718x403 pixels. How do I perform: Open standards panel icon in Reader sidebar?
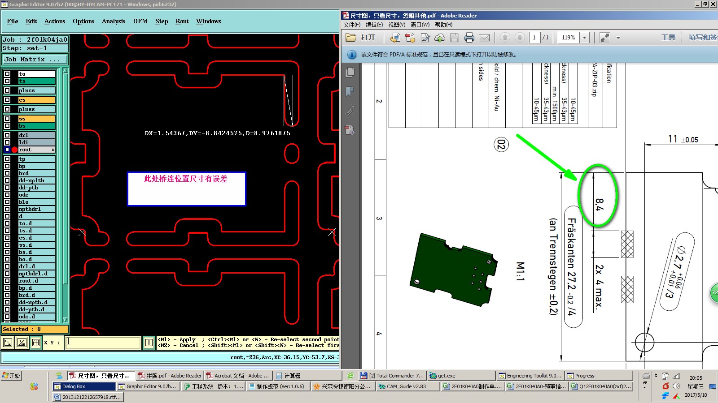[x=350, y=130]
